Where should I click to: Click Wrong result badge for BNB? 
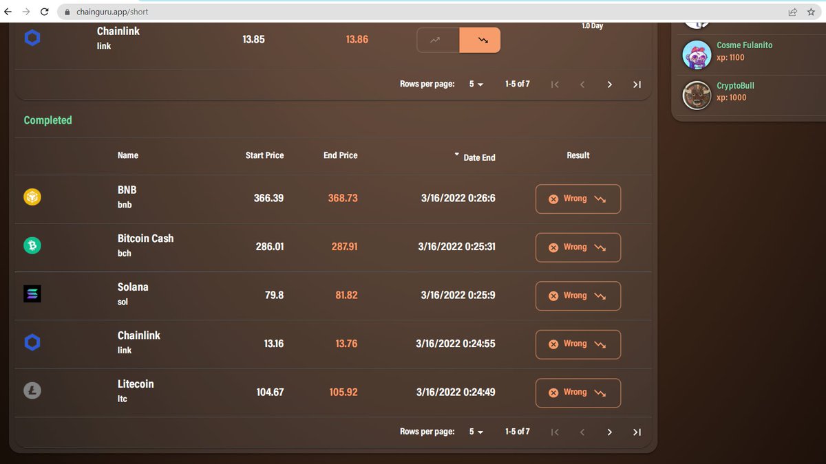coord(578,199)
